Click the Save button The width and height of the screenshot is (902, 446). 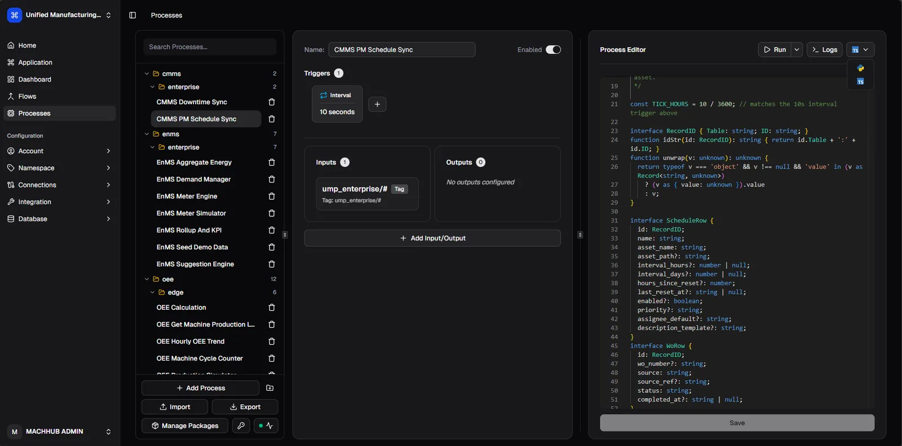click(737, 423)
